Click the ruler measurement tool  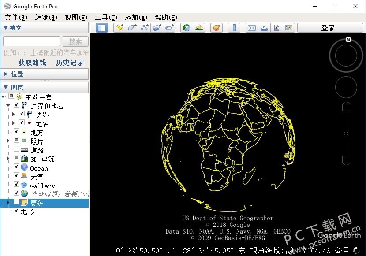click(x=235, y=28)
